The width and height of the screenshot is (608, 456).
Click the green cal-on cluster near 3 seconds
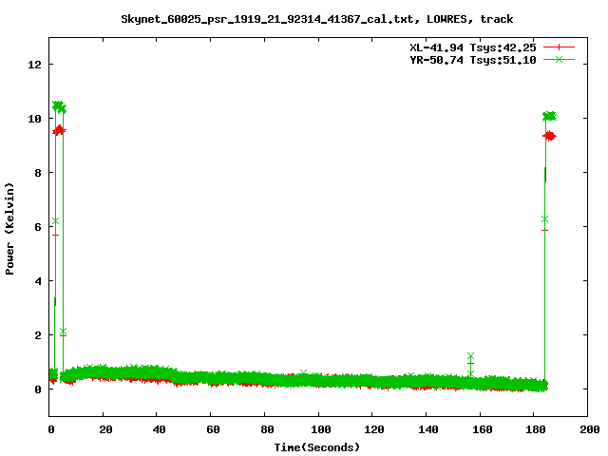click(x=59, y=106)
